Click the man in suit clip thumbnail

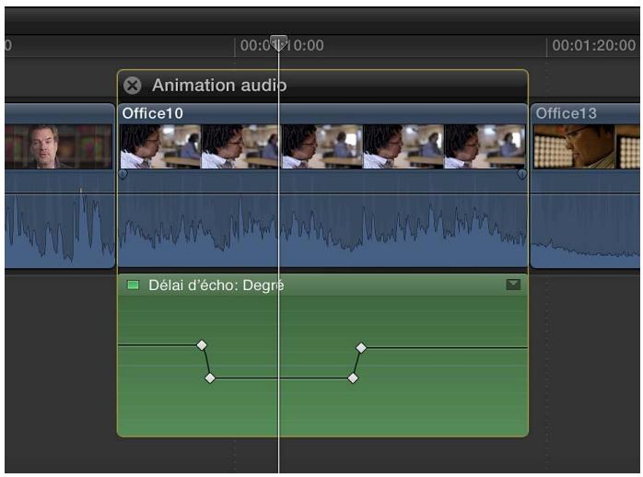[58, 146]
